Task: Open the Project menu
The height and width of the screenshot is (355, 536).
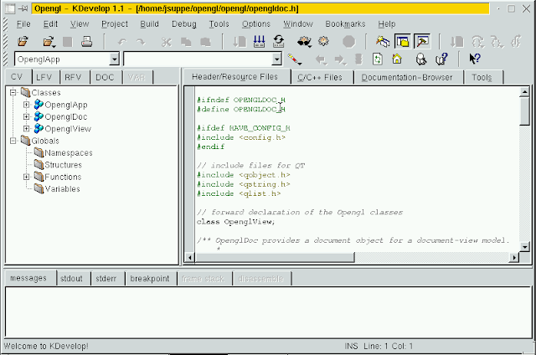Action: tap(115, 24)
